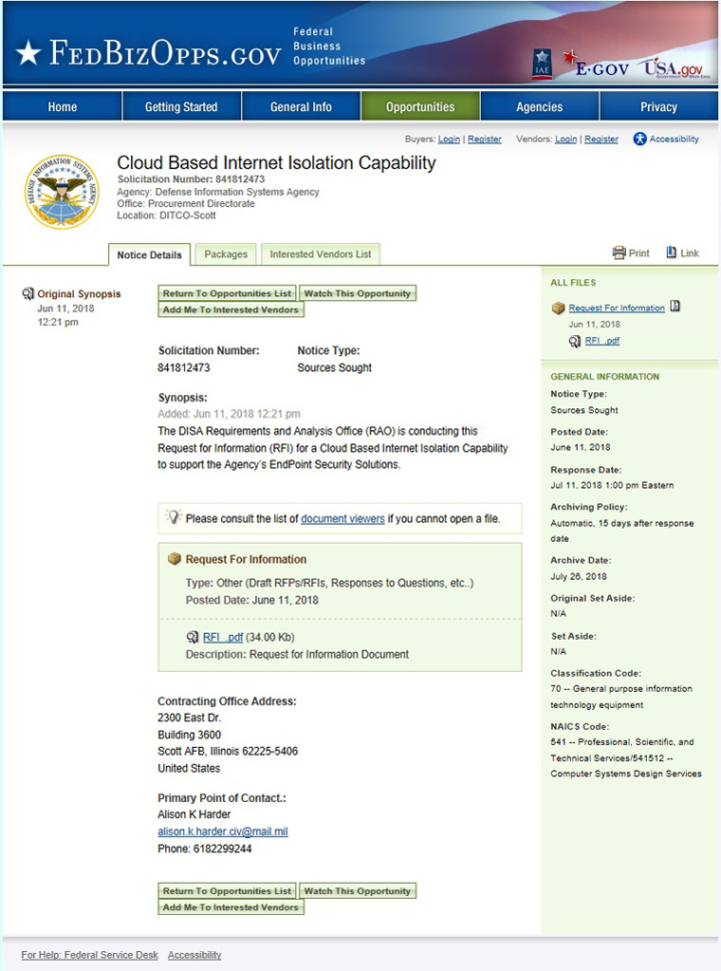Open RFI_.pdf (34.00 Kb) link
Viewport: 721px width, 971px height.
pyautogui.click(x=223, y=637)
